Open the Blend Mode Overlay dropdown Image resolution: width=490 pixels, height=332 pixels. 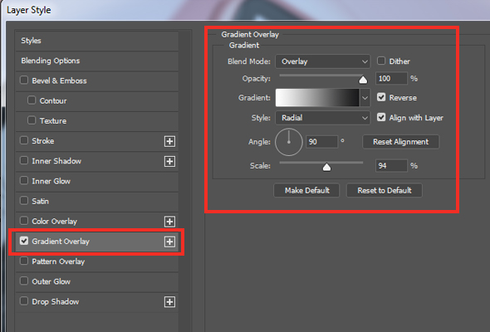[322, 61]
